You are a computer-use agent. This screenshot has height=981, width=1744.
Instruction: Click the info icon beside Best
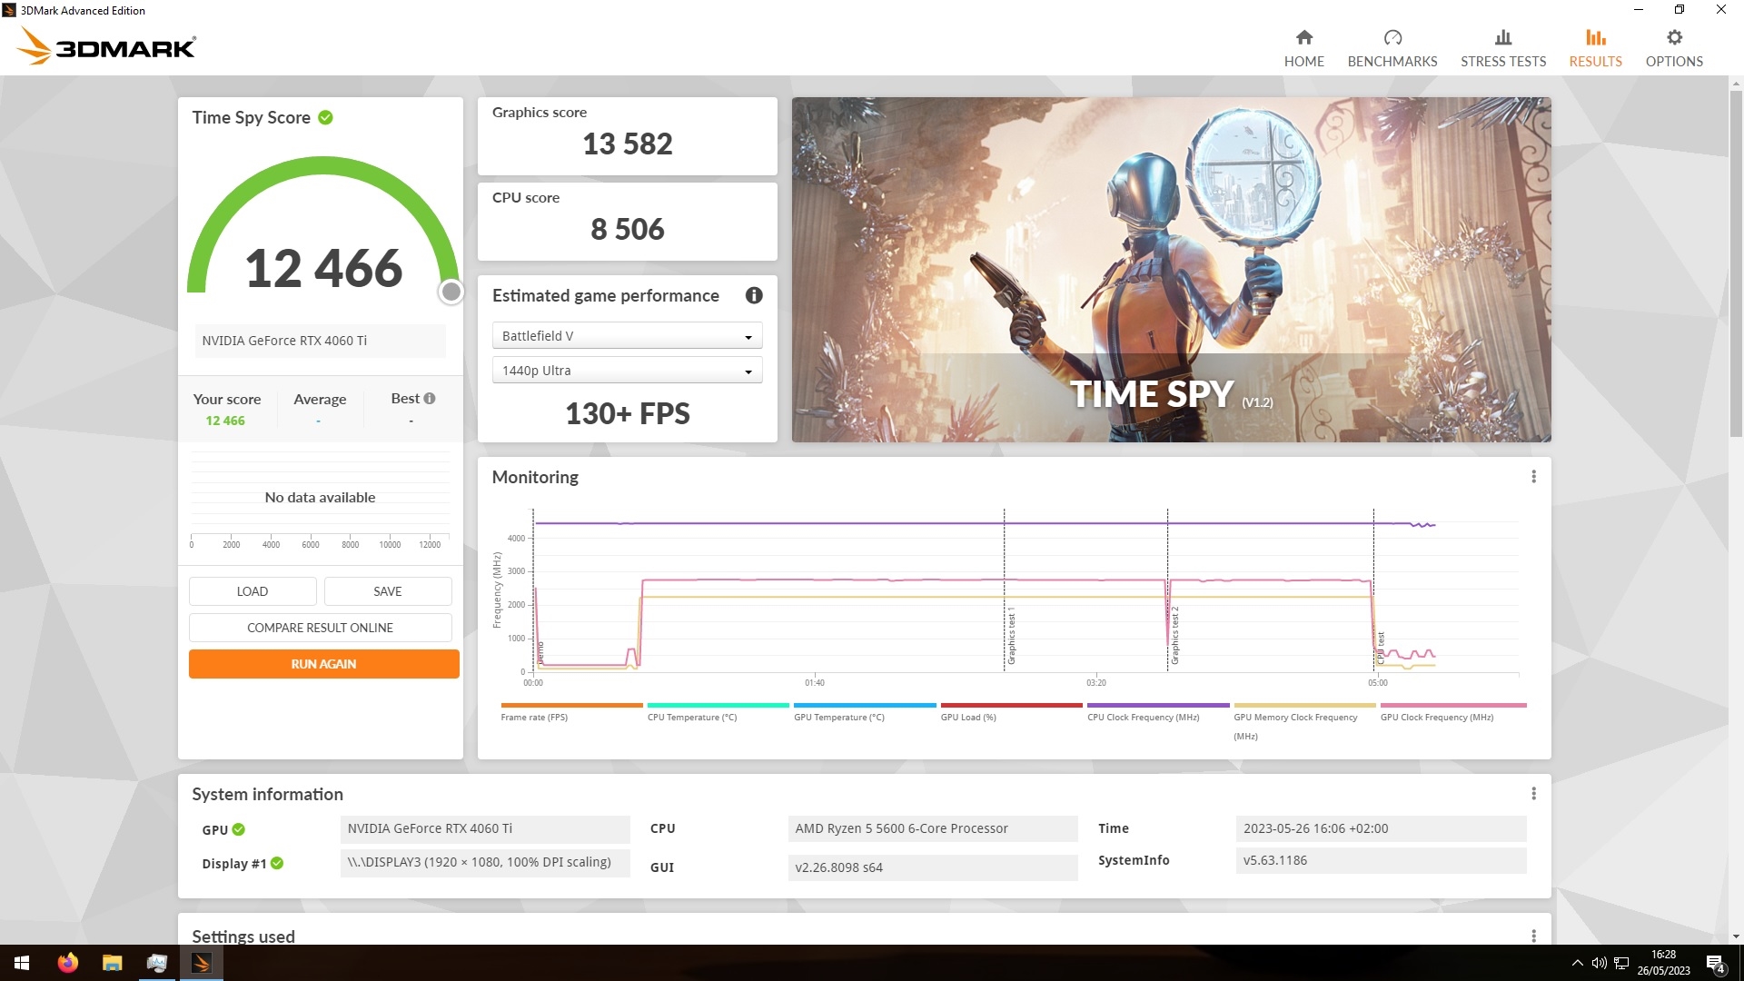click(x=430, y=398)
